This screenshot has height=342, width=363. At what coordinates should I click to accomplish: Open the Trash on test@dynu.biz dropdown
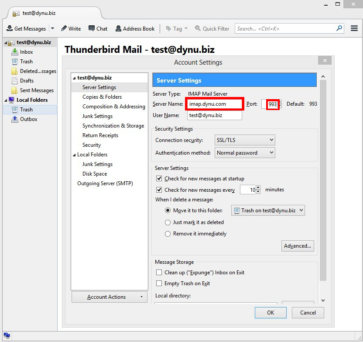coord(268,211)
